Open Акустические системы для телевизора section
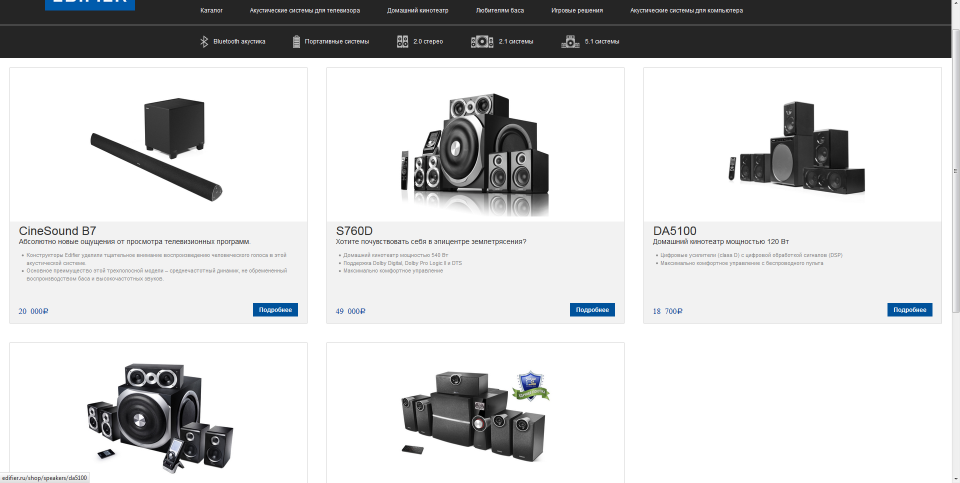 [x=305, y=10]
